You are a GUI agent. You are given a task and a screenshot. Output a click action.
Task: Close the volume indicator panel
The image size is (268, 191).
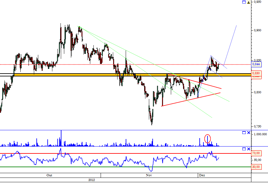click(x=249, y=133)
